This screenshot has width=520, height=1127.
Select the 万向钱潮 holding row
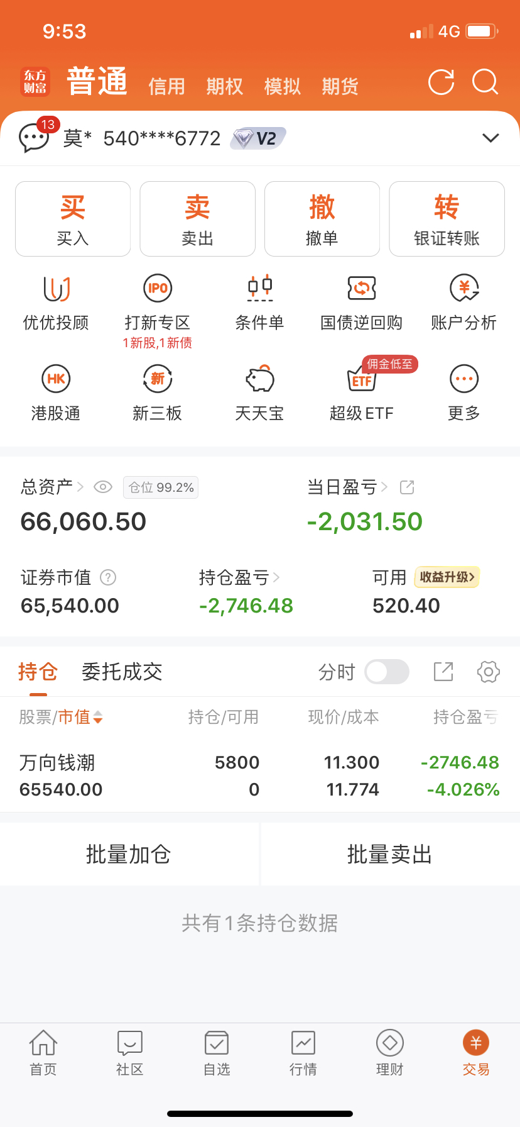(260, 775)
